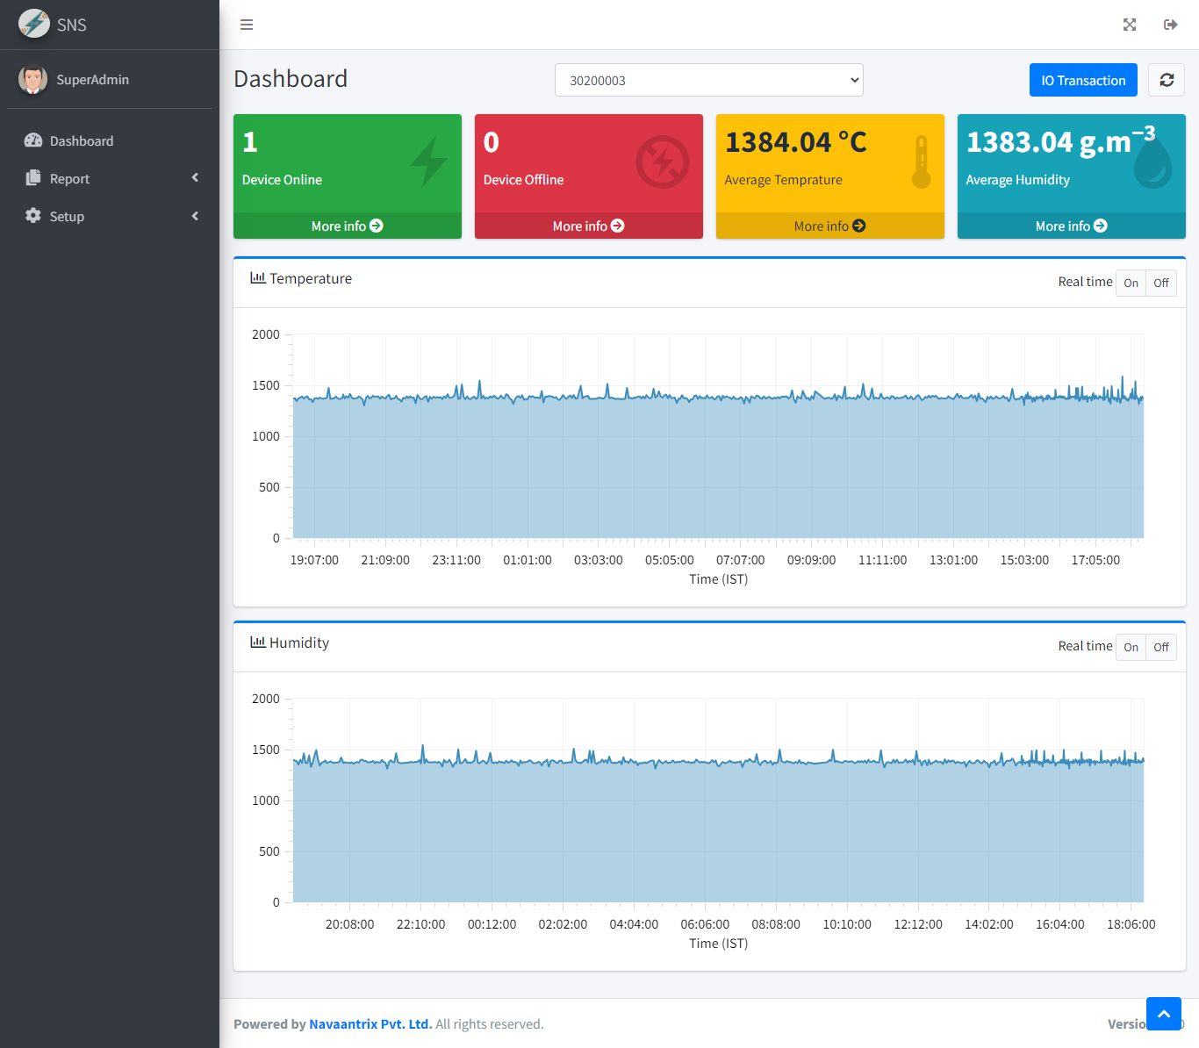Click the Setup gear icon in sidebar
This screenshot has height=1048, width=1199.
click(33, 216)
